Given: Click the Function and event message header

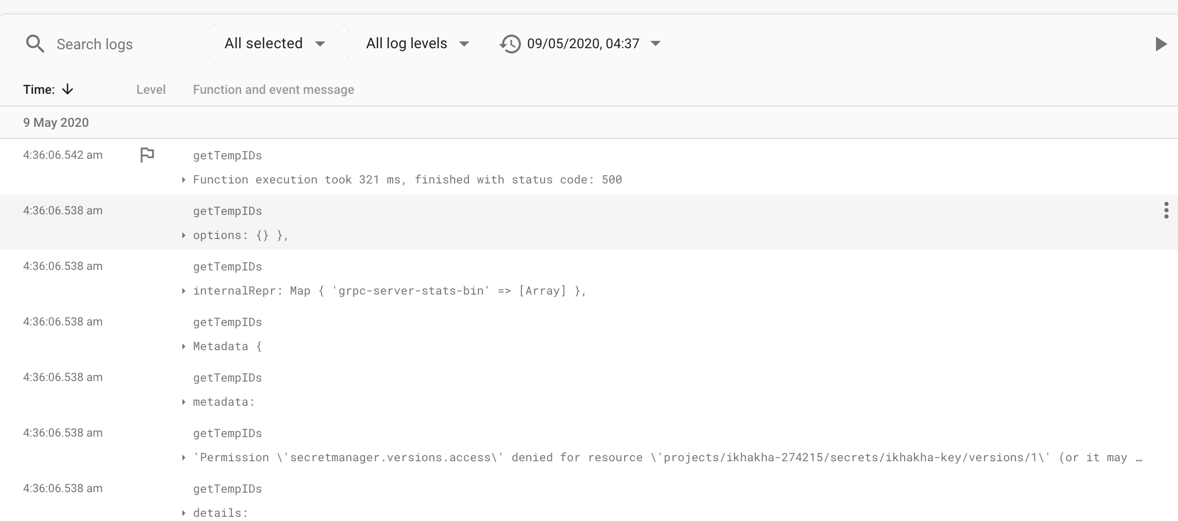Looking at the screenshot, I should 273,89.
